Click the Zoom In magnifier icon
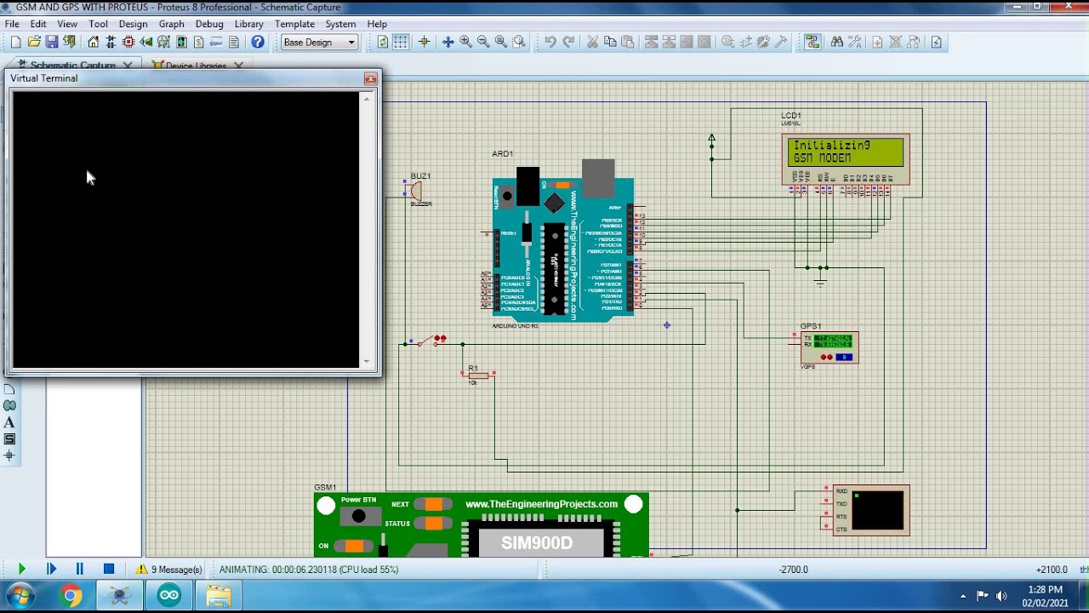 point(465,42)
